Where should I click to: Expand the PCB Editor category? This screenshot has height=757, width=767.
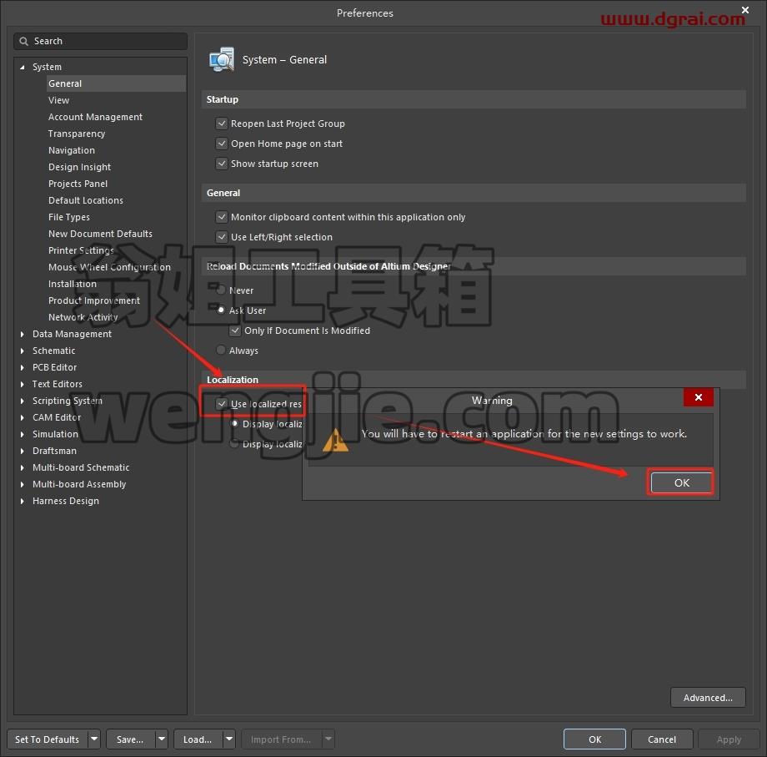coord(22,367)
